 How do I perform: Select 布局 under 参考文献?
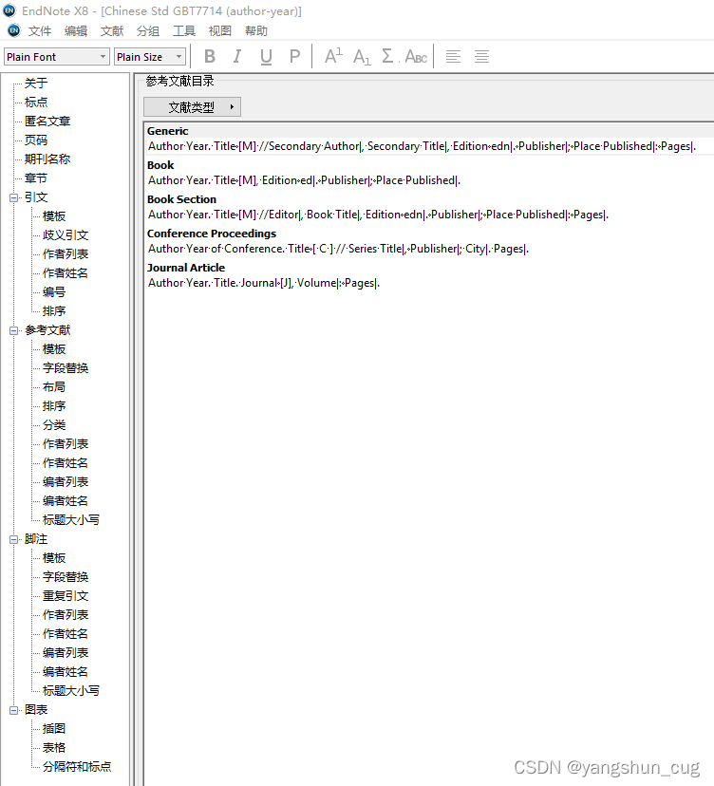tap(54, 387)
